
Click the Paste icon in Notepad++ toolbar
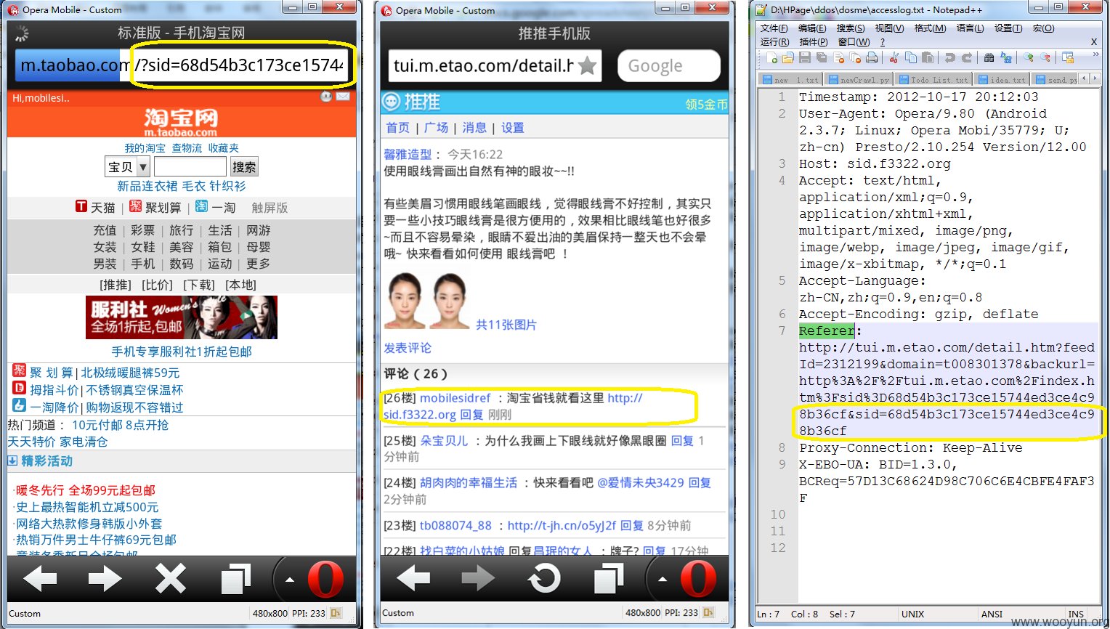pos(928,57)
